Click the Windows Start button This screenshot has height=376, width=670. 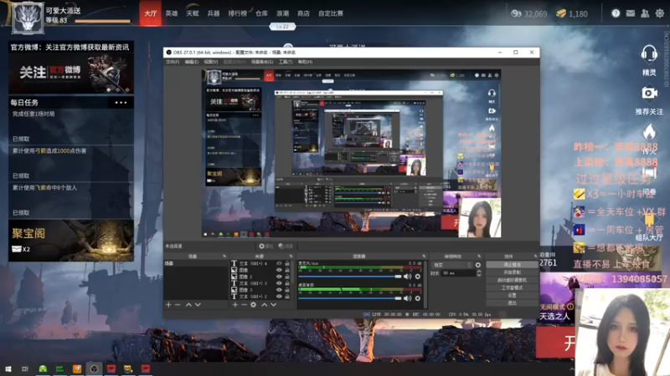(8, 368)
